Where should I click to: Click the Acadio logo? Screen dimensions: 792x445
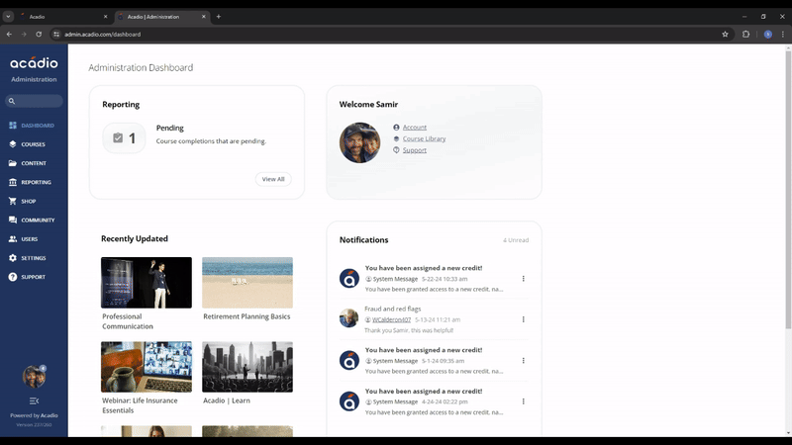tap(34, 63)
